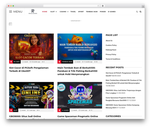This screenshot has width=151, height=128.
Task: Open the search magnifier icon
Action: click(140, 11)
